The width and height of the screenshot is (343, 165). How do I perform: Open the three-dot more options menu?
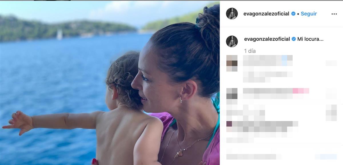[334, 14]
